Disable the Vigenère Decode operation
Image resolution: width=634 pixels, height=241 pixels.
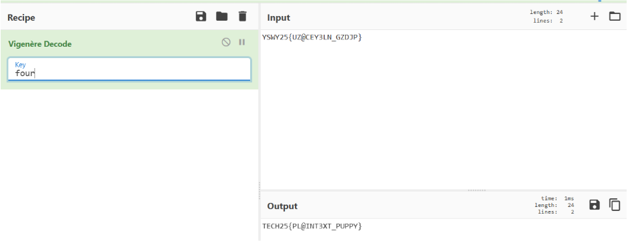[226, 42]
